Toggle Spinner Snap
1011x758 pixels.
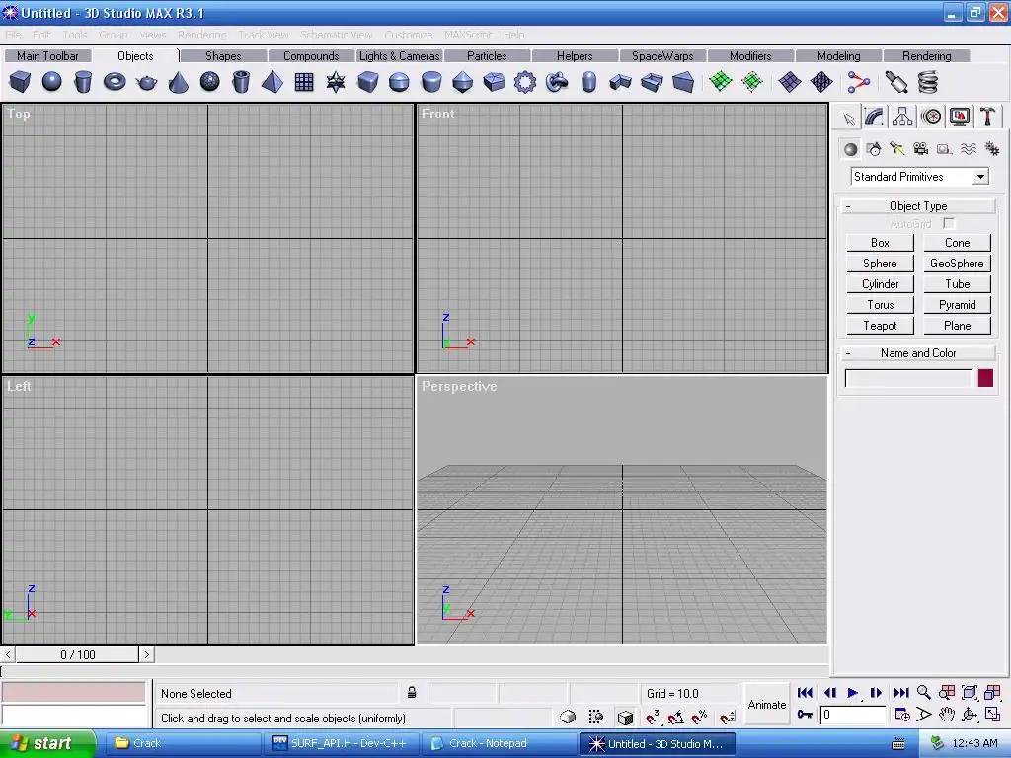click(x=728, y=717)
